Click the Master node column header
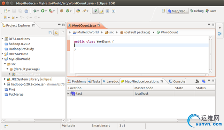This screenshot has height=130, width=224. point(154,88)
